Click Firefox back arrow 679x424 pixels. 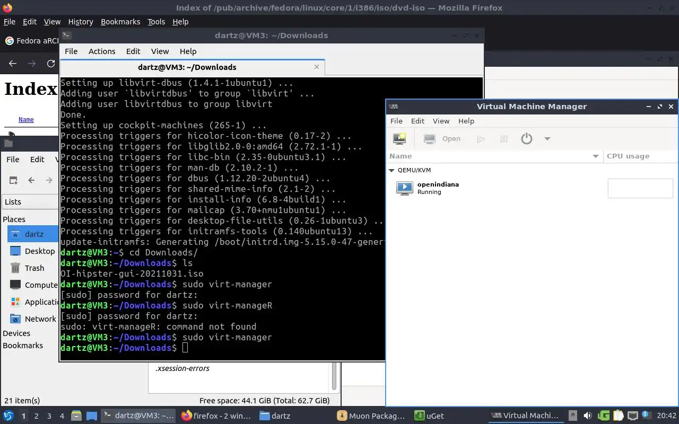tap(13, 64)
